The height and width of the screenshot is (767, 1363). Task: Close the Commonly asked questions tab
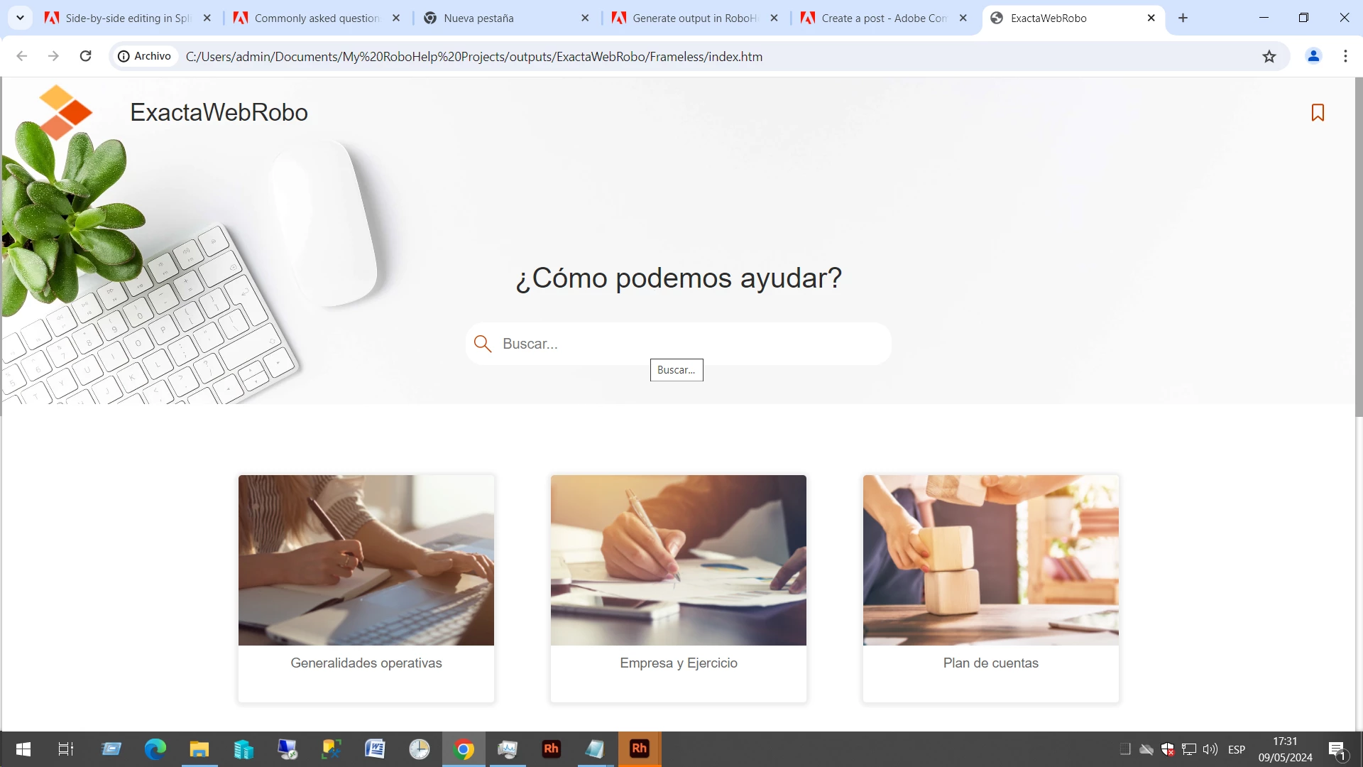point(396,18)
